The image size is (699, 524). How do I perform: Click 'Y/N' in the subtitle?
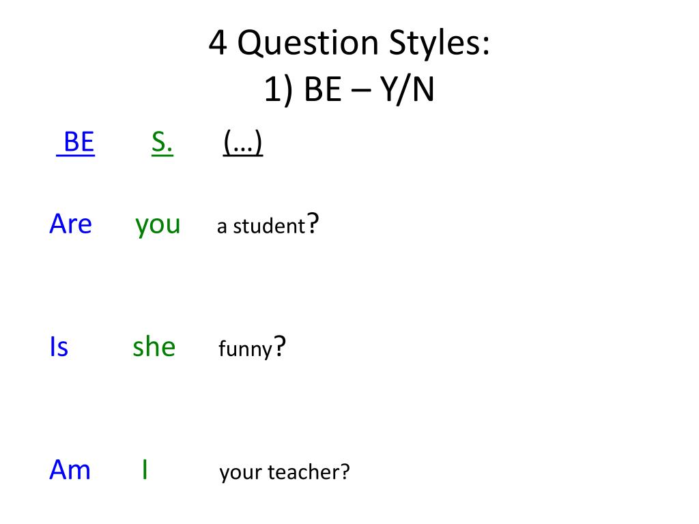(407, 89)
